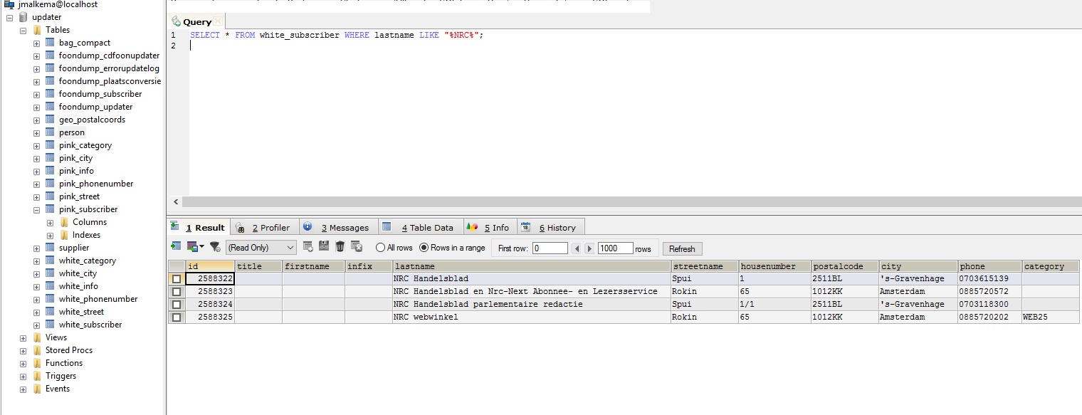This screenshot has width=1082, height=415.
Task: Click the pink_city table icon
Action: tap(50, 158)
